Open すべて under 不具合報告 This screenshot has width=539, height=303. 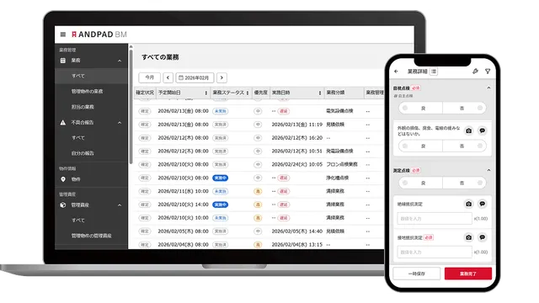point(78,138)
